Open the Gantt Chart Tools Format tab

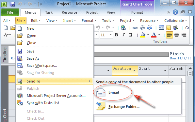(137, 12)
